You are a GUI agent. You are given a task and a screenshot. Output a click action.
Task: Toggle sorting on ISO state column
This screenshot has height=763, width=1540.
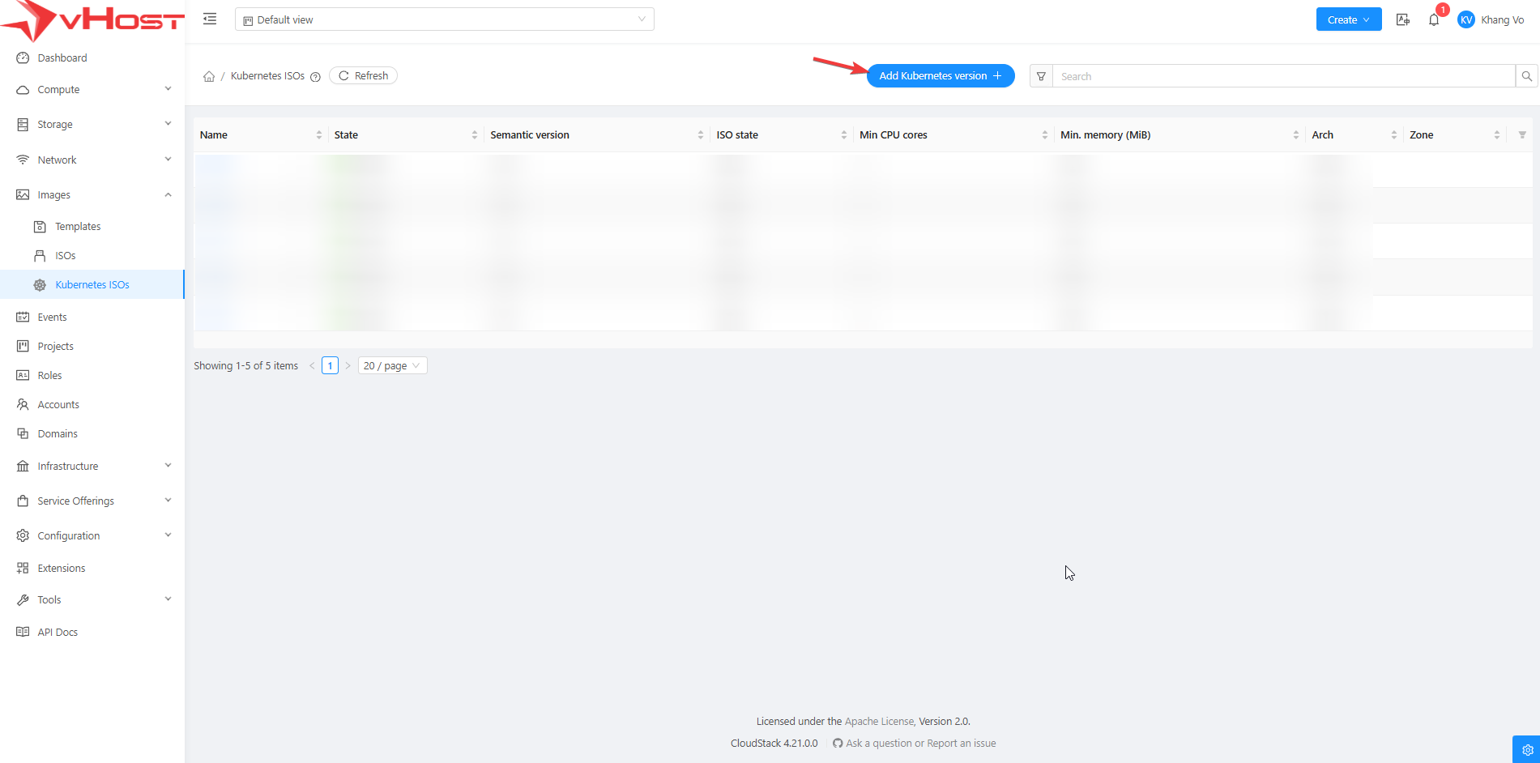[x=843, y=135]
